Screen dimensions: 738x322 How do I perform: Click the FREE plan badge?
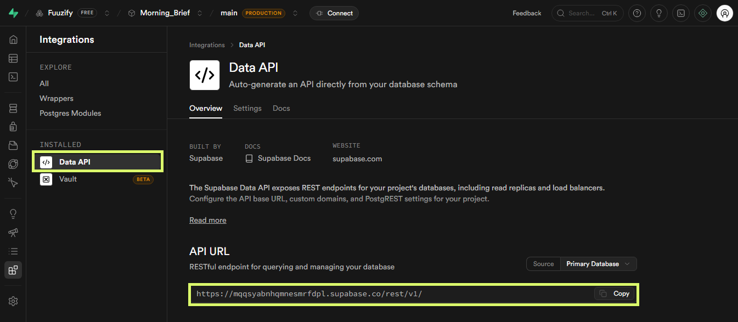[x=87, y=13]
